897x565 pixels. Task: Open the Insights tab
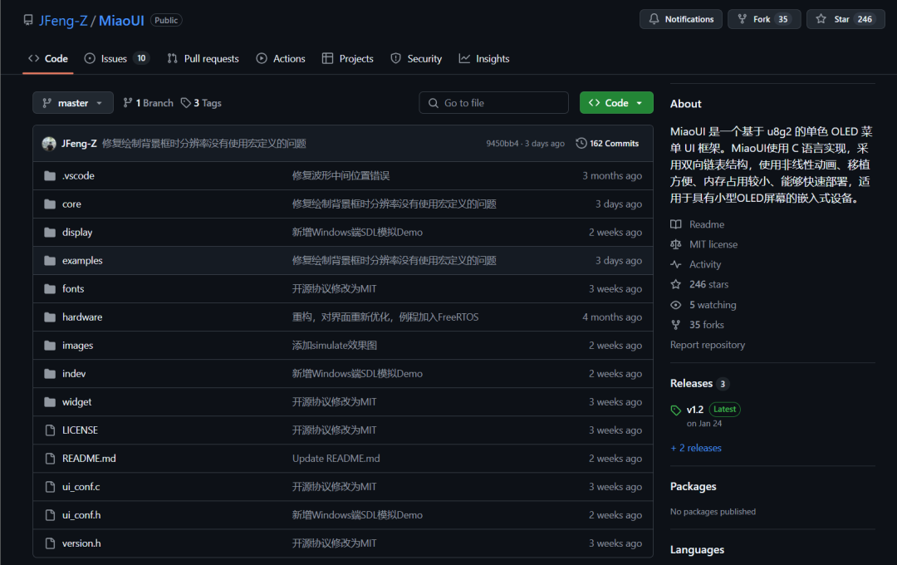(x=484, y=58)
